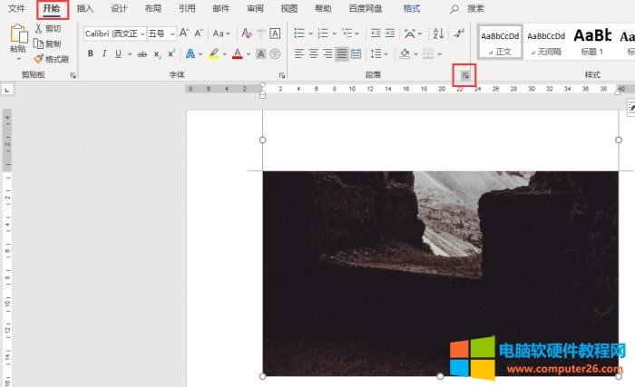Open the 布局 (Layout) ribbon tab
The width and height of the screenshot is (635, 387).
pyautogui.click(x=152, y=8)
